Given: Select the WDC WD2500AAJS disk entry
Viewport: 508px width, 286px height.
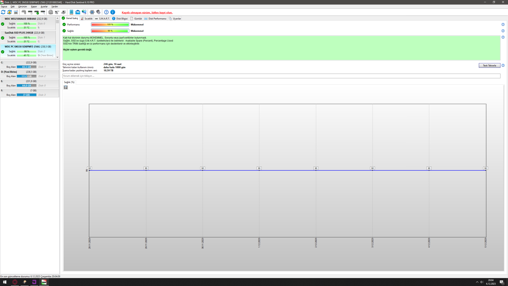Looking at the screenshot, I should (26, 19).
